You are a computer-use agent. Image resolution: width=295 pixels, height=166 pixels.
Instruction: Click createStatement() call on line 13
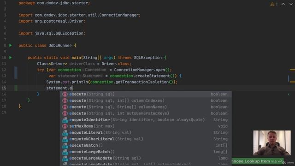(x=155, y=76)
